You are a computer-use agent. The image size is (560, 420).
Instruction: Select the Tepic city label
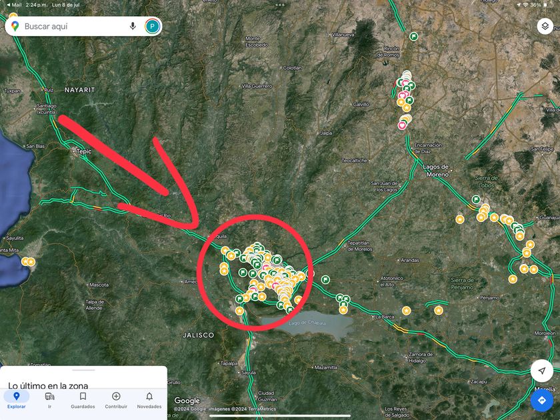(x=84, y=151)
